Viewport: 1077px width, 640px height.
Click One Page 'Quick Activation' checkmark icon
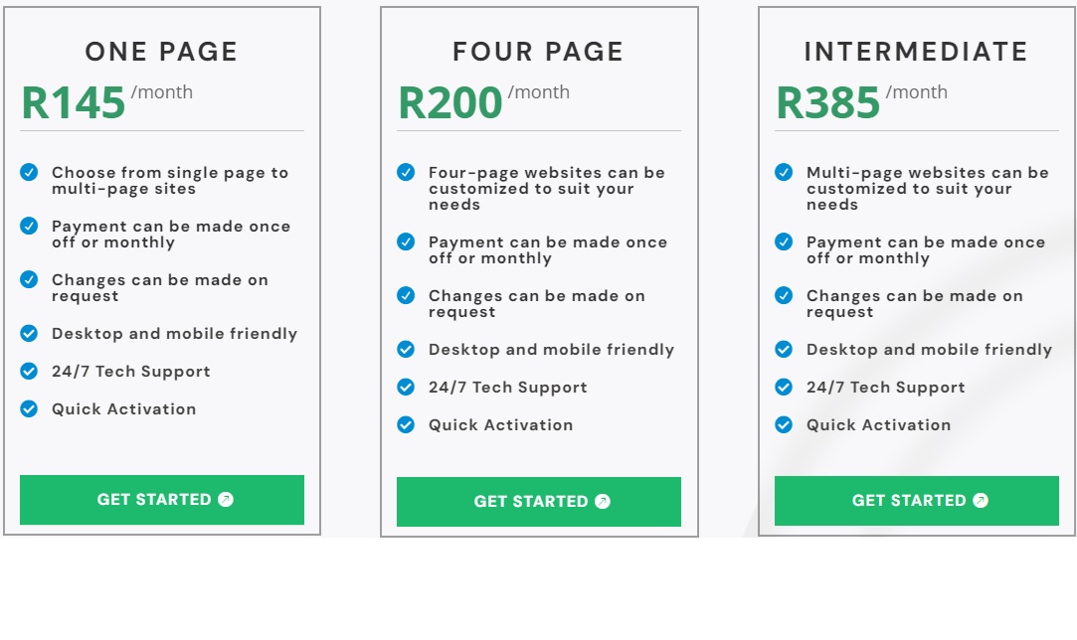click(x=29, y=408)
